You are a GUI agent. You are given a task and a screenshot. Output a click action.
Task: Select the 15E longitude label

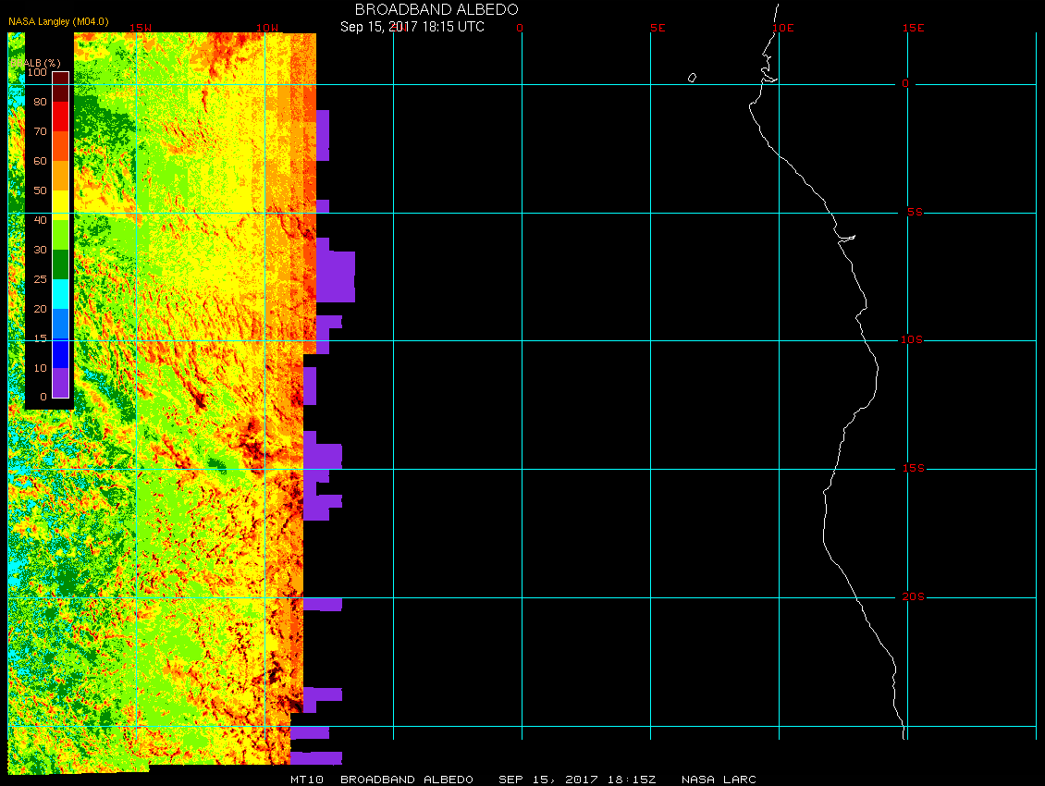[x=914, y=28]
